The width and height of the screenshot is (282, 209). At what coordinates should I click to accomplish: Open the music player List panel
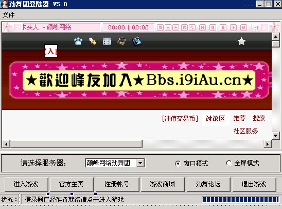(x=255, y=27)
